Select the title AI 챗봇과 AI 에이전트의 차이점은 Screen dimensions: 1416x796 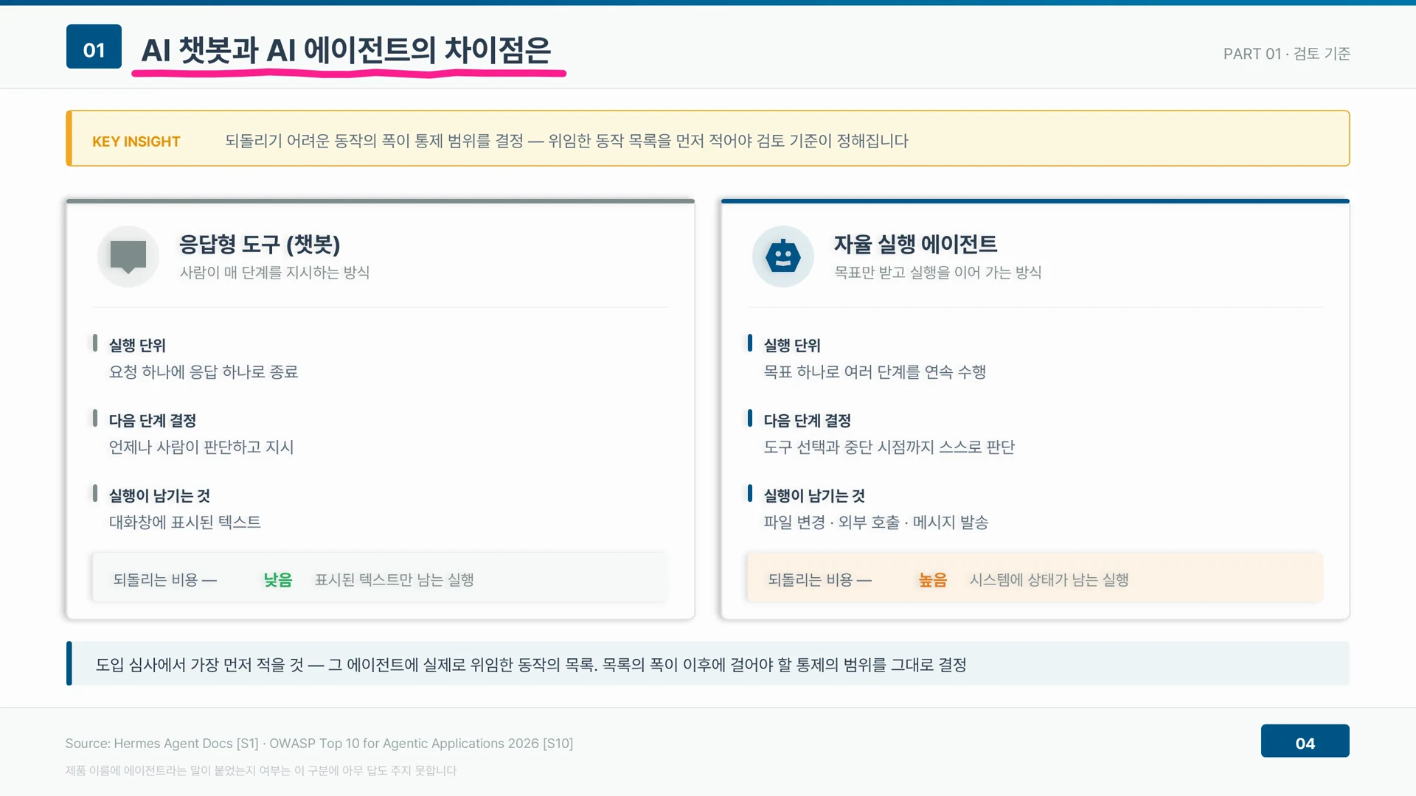click(346, 50)
